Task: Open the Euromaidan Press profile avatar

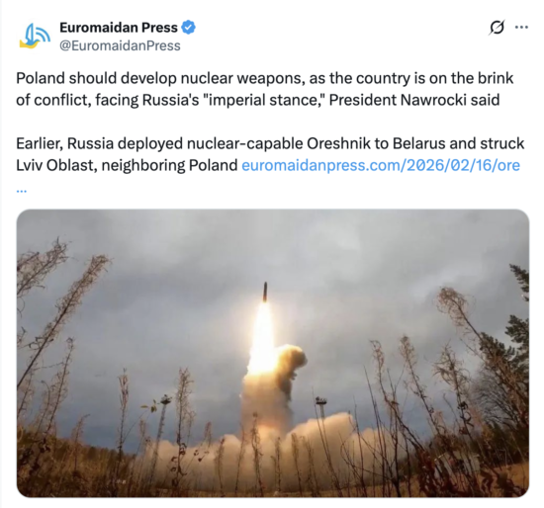Action: [35, 36]
